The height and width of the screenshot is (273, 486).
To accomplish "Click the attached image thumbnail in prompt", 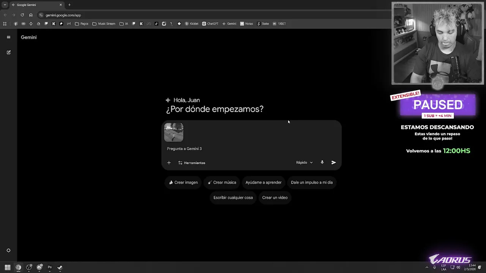I will pyautogui.click(x=174, y=132).
